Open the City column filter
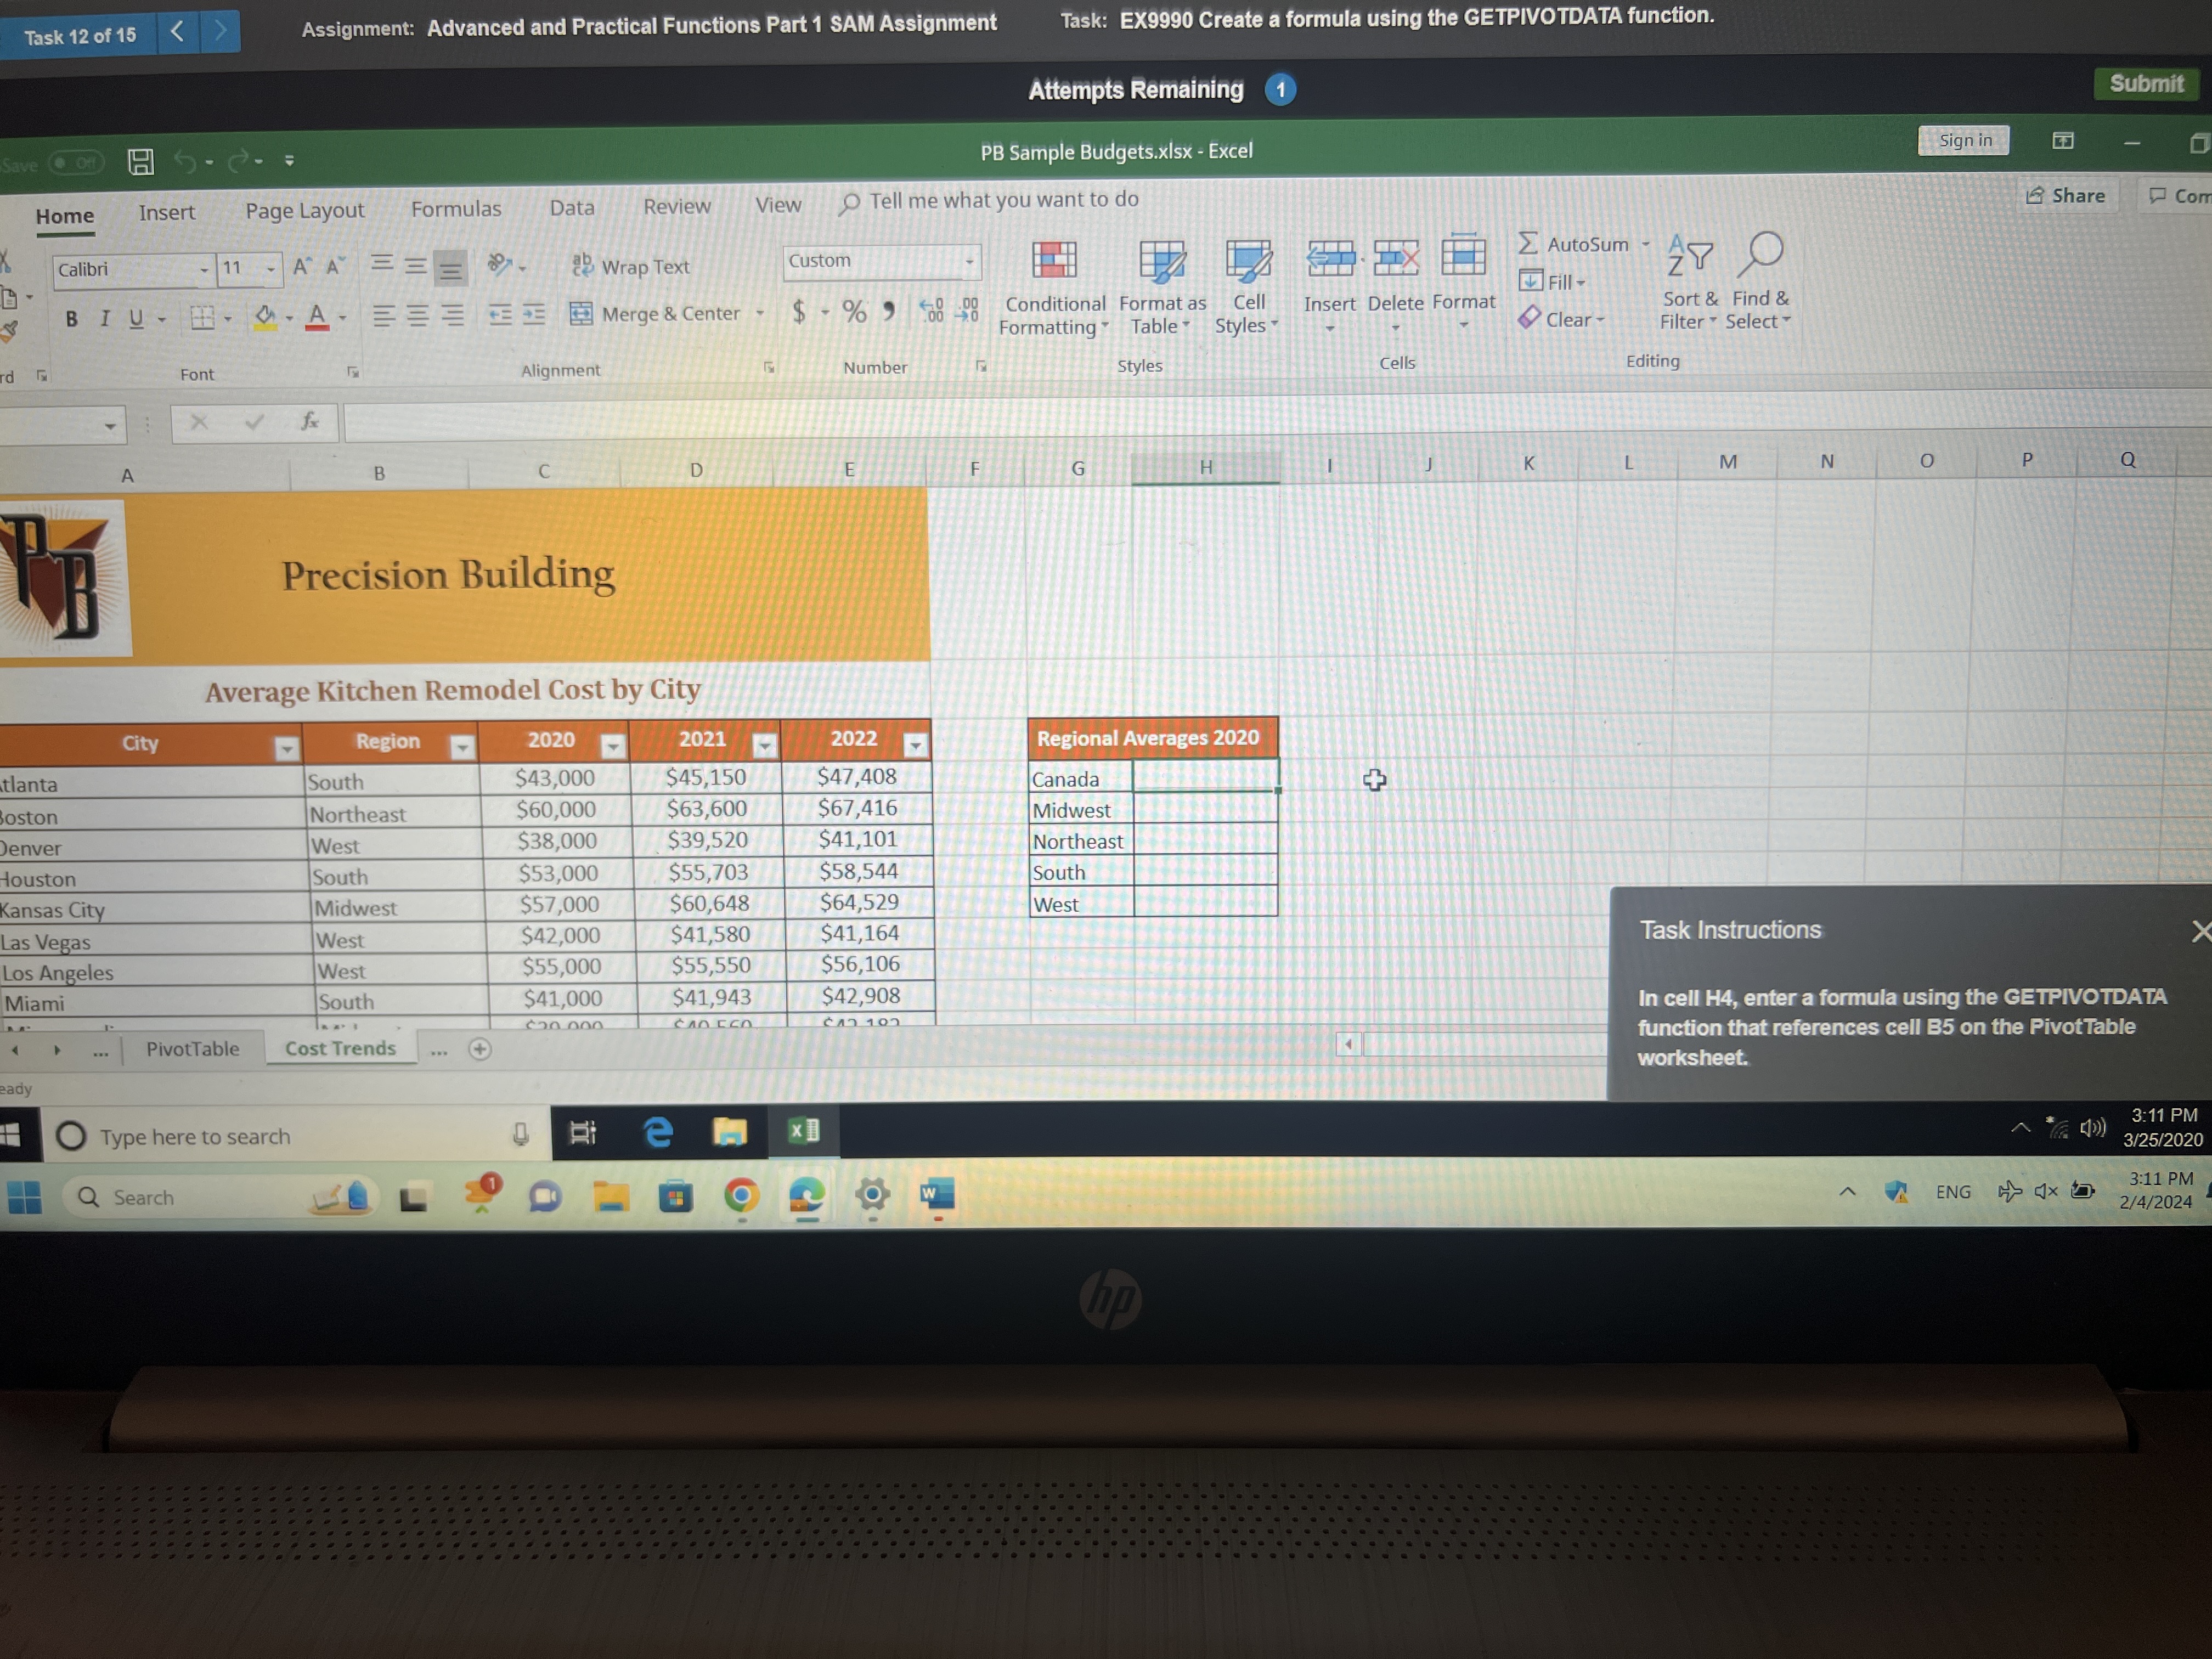Image resolution: width=2212 pixels, height=1659 pixels. 288,748
